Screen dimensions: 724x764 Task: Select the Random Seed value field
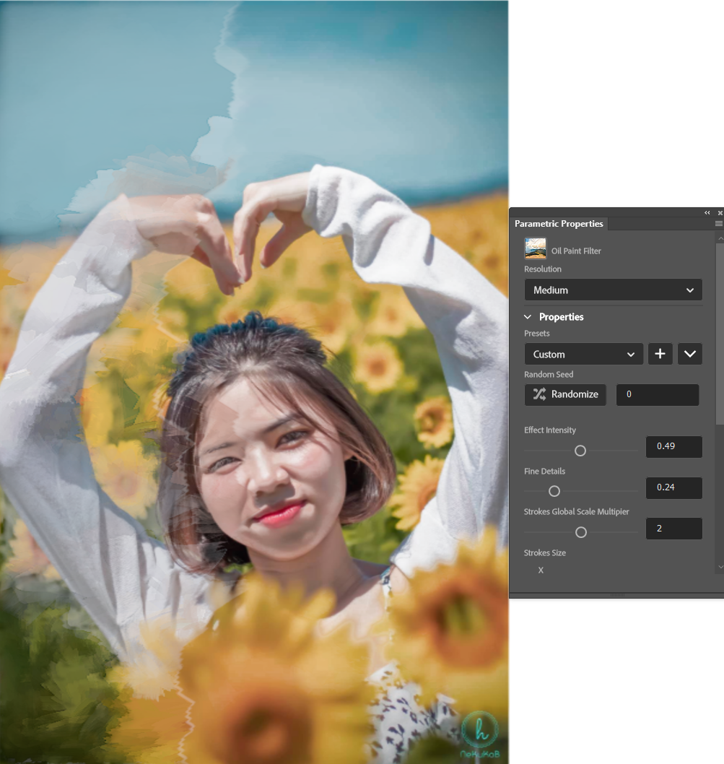point(657,394)
